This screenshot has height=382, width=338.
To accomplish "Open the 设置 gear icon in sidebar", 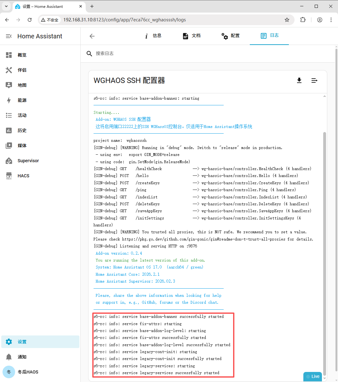I will [x=9, y=342].
